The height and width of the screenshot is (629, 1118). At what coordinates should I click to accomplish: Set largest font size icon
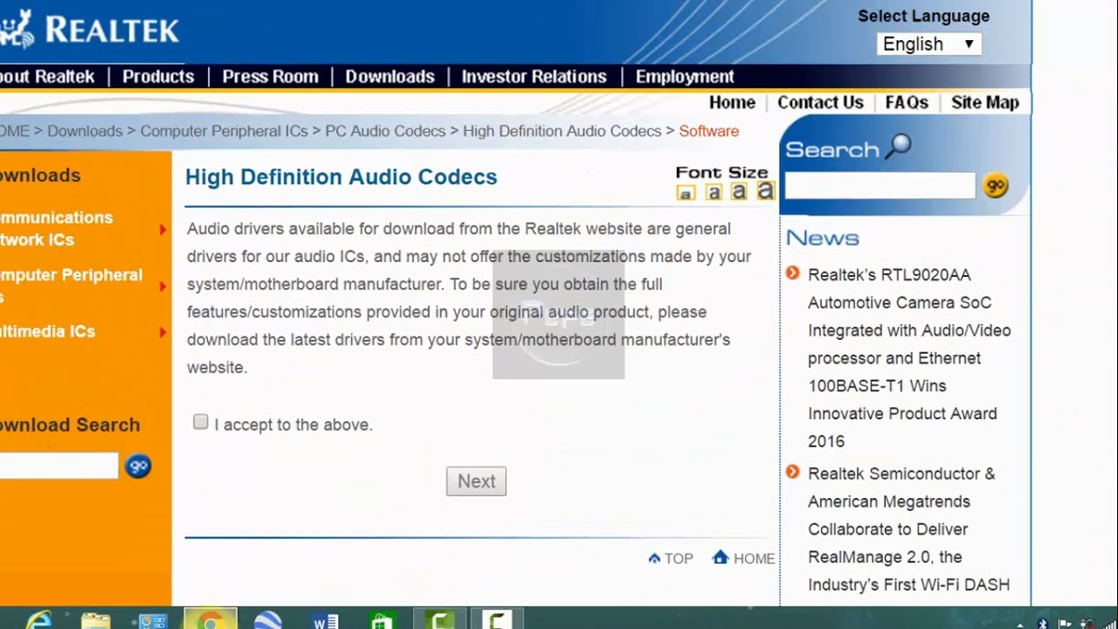(x=766, y=190)
